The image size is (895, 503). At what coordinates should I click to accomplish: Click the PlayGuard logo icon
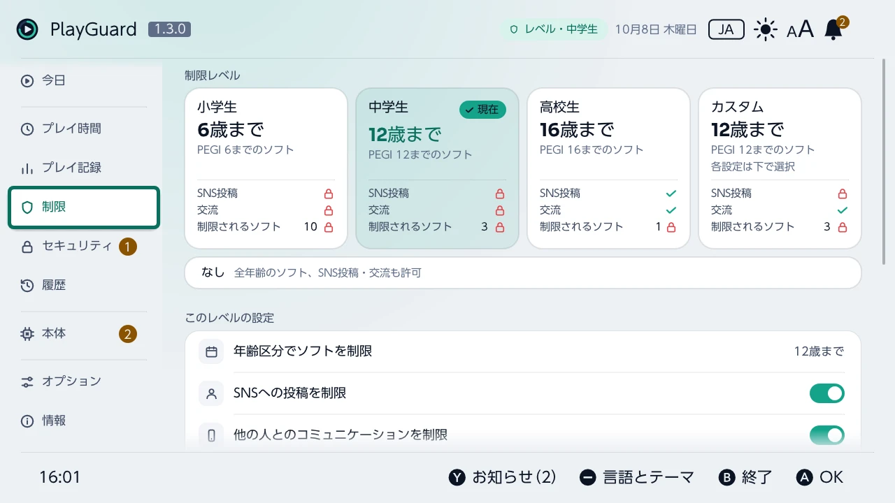(27, 29)
